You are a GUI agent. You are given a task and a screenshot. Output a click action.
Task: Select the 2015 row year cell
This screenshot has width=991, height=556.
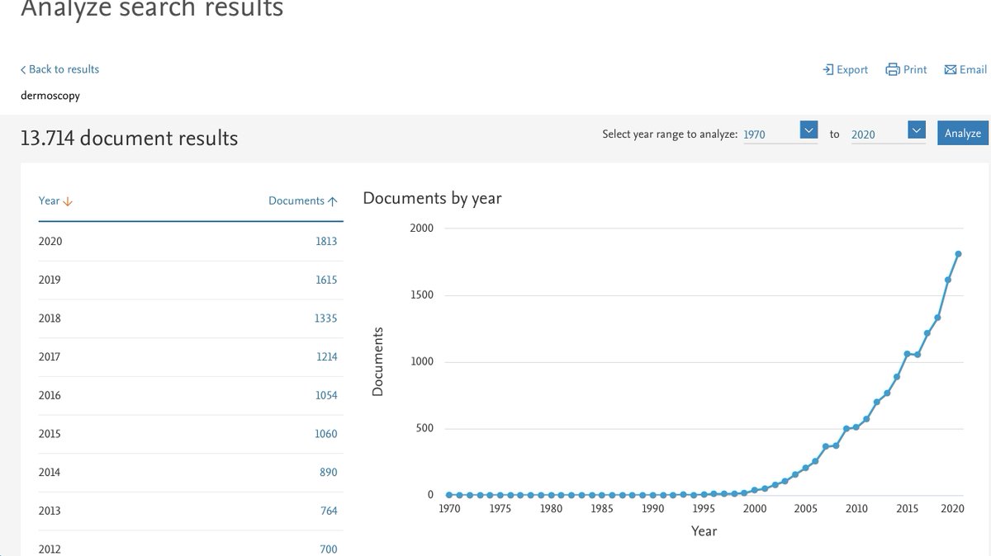(50, 434)
